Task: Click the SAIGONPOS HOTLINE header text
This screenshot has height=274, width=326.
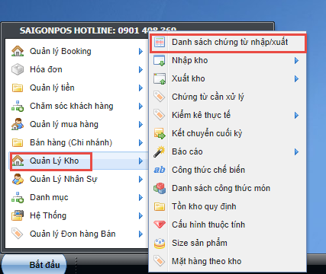Action: (98, 30)
